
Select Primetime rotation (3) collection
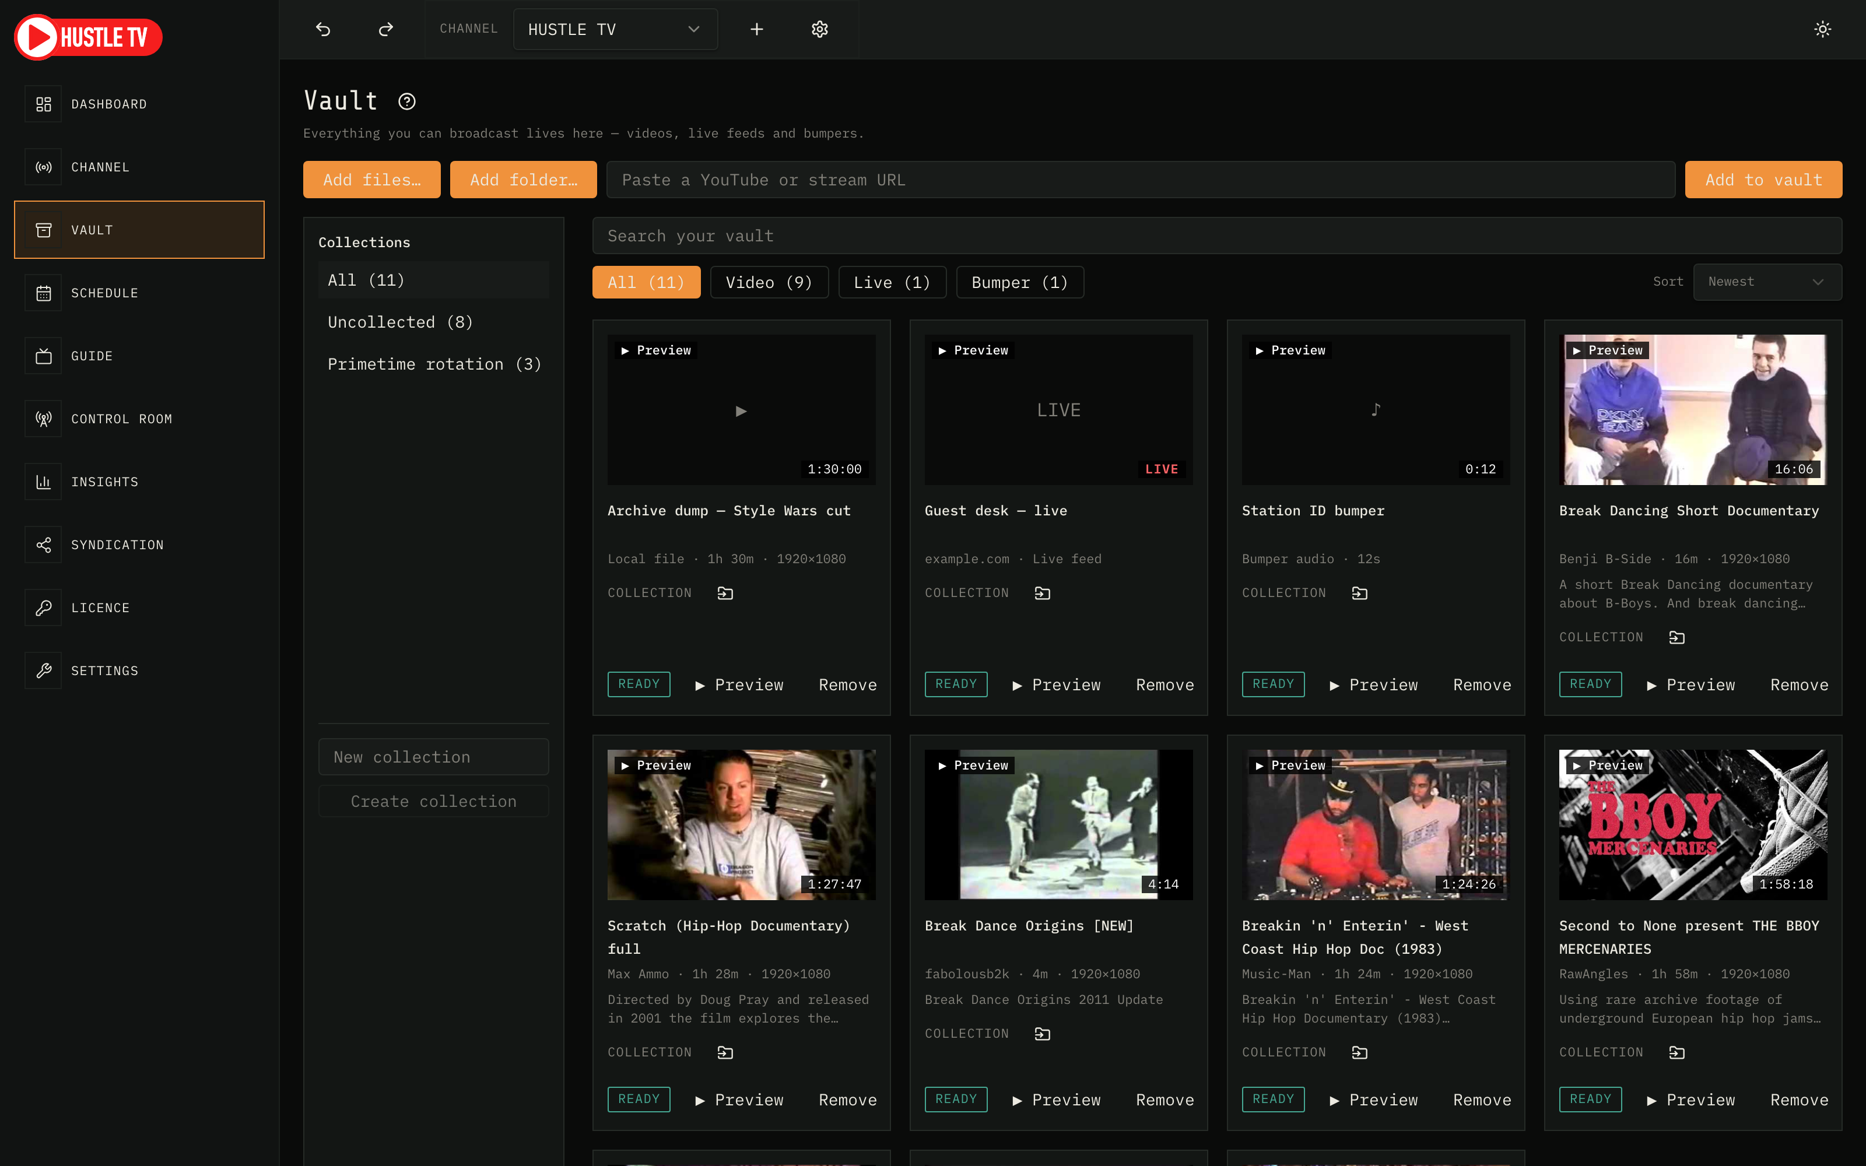coord(433,364)
